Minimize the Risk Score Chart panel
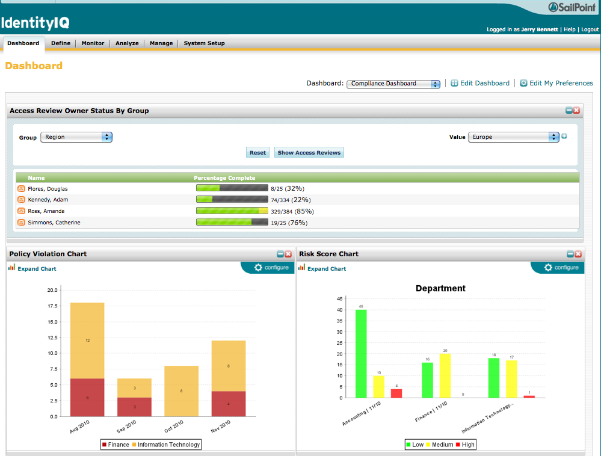 (570, 254)
